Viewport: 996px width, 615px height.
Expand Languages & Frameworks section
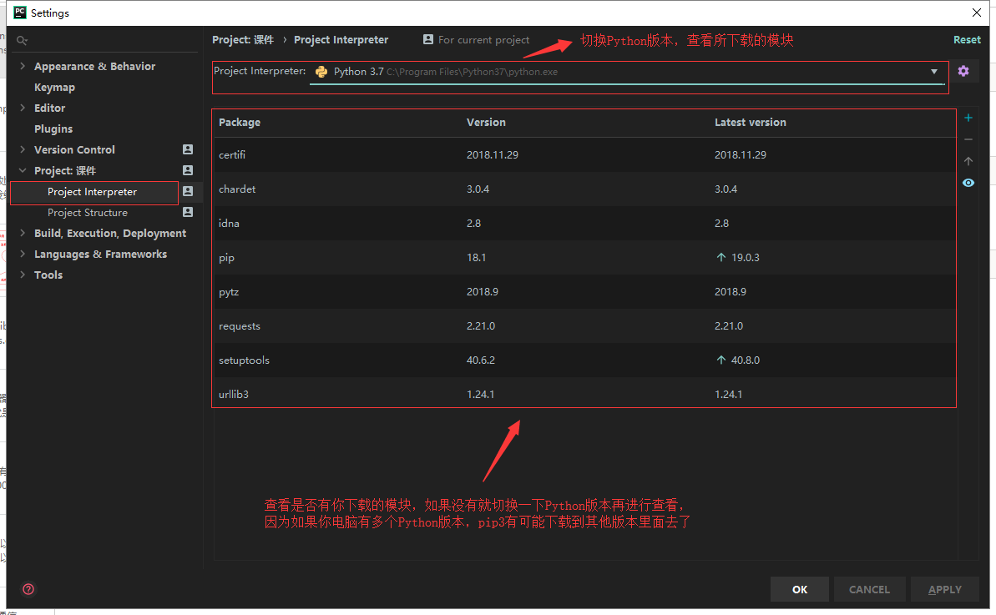[23, 254]
